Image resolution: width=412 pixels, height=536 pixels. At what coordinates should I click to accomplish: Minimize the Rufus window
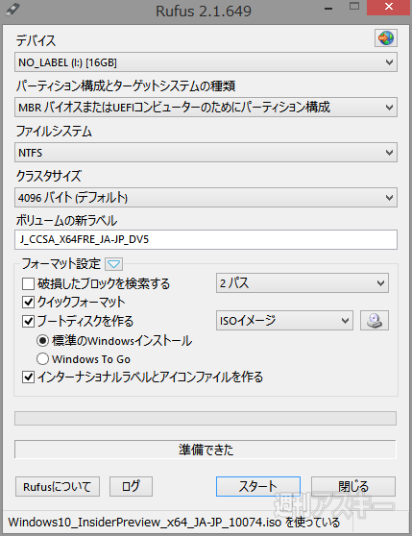click(328, 9)
